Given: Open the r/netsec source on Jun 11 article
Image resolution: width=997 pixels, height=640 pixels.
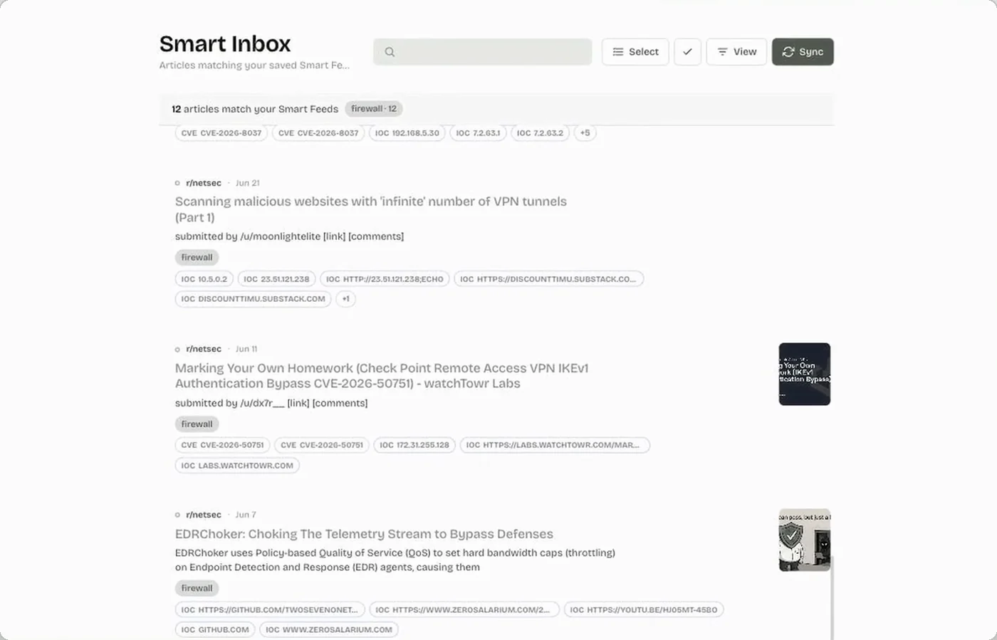Looking at the screenshot, I should tap(204, 349).
